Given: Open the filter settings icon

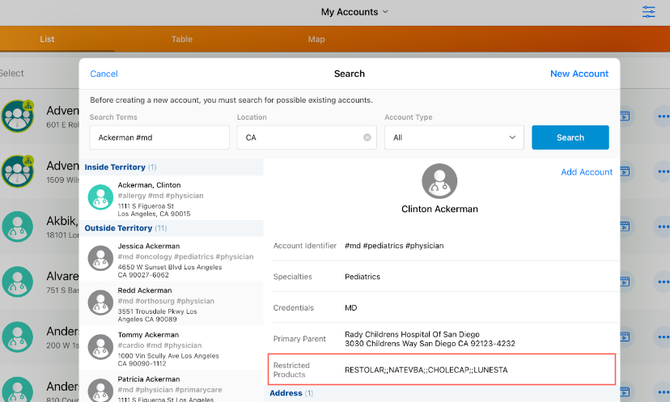Looking at the screenshot, I should [x=649, y=12].
